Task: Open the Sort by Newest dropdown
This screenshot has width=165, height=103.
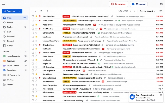Action: (x=147, y=11)
